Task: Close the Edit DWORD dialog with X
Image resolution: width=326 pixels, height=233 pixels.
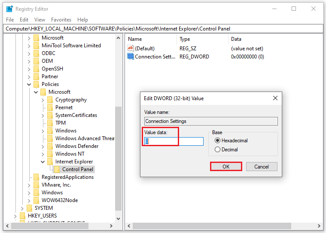Action: pos(275,98)
